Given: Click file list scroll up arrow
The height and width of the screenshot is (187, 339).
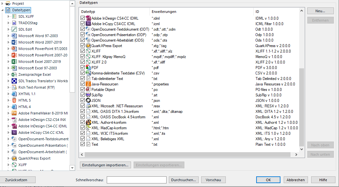Looking at the screenshot, I should pyautogui.click(x=301, y=11).
